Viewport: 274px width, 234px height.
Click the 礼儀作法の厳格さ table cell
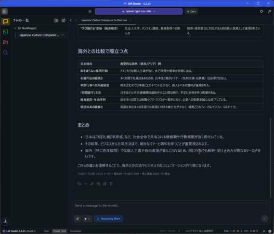[92, 79]
